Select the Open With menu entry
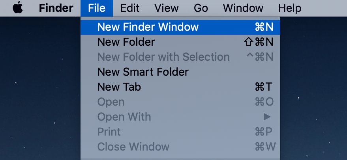 pos(180,117)
